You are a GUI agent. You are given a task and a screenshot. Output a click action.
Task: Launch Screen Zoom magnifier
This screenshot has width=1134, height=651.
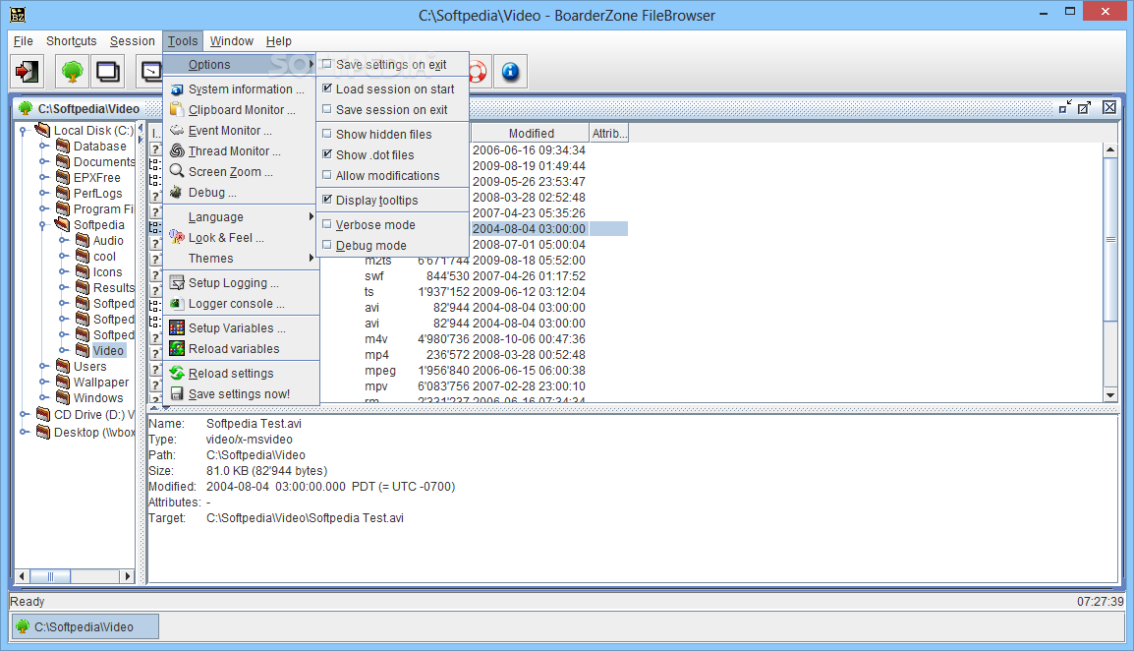(242, 172)
